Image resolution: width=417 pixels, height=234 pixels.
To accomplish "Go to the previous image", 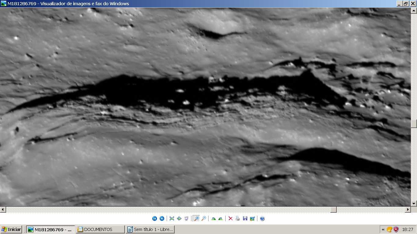I will [x=154, y=218].
